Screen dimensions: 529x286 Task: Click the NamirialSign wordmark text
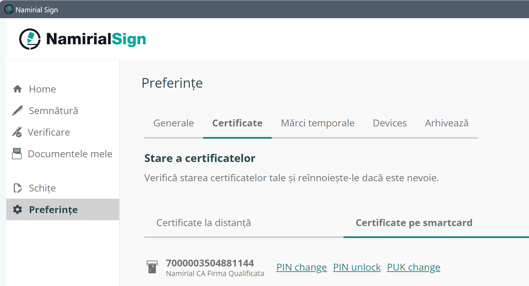click(96, 39)
